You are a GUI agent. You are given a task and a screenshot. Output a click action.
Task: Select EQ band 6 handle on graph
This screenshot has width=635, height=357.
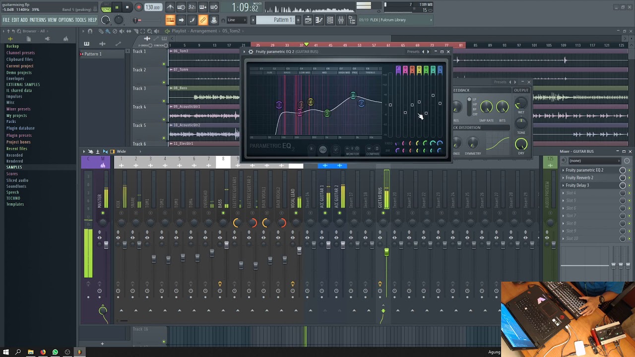tap(353, 96)
